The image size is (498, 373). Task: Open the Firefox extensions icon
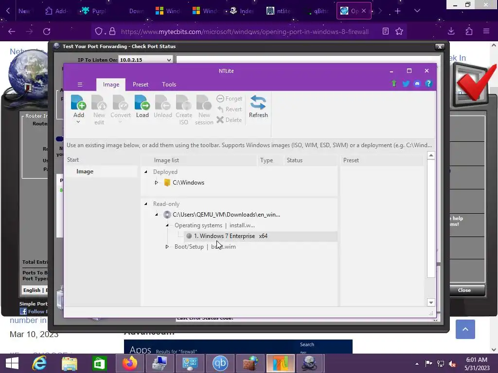tap(469, 31)
